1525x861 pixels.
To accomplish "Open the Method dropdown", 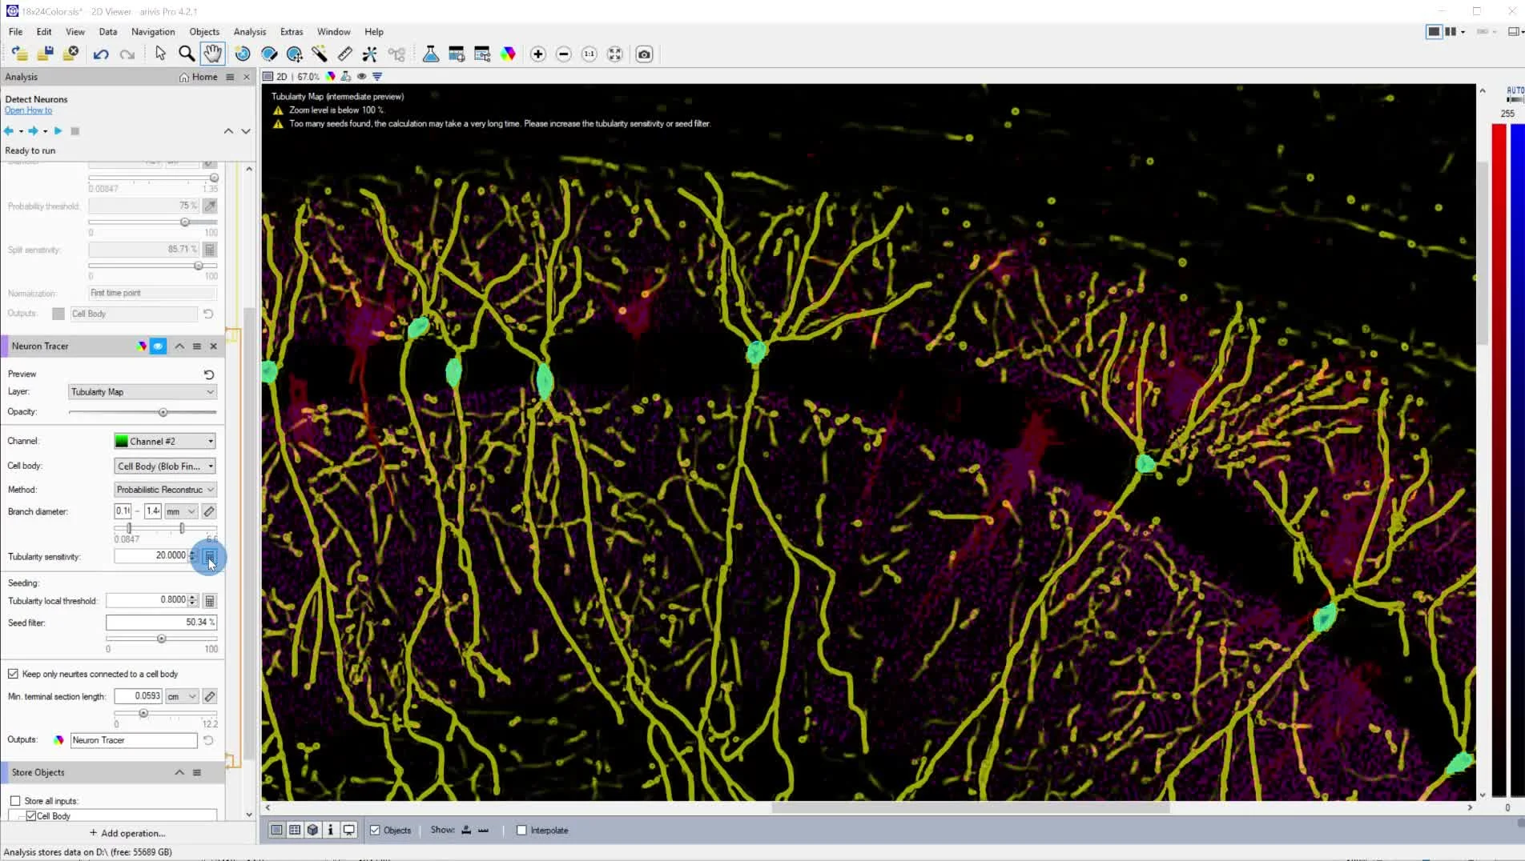I will (x=165, y=490).
